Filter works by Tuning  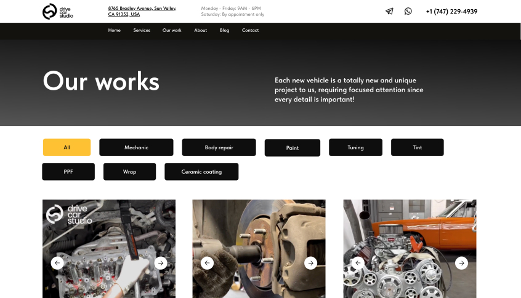coord(355,147)
